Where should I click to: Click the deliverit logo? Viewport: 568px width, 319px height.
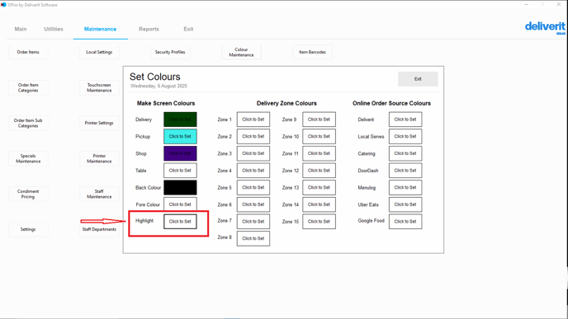tap(545, 27)
